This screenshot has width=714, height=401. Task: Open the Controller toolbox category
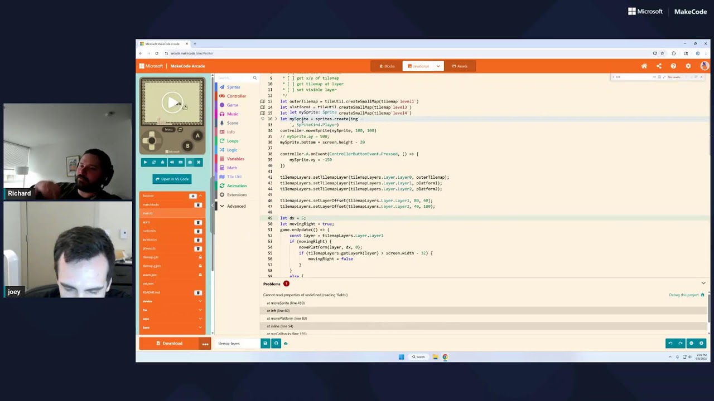pyautogui.click(x=236, y=96)
